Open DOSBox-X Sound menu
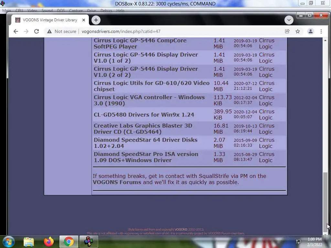331x248 pixels. 47,11
